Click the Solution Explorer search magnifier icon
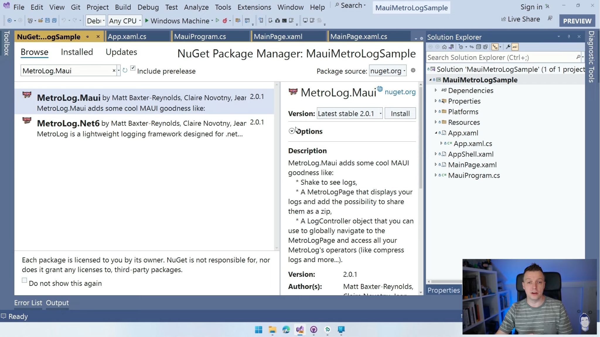600x337 pixels. [x=578, y=57]
